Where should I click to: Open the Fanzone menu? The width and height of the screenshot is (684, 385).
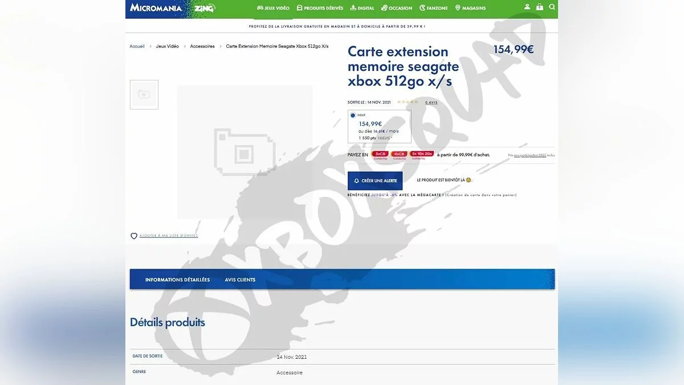pyautogui.click(x=434, y=8)
